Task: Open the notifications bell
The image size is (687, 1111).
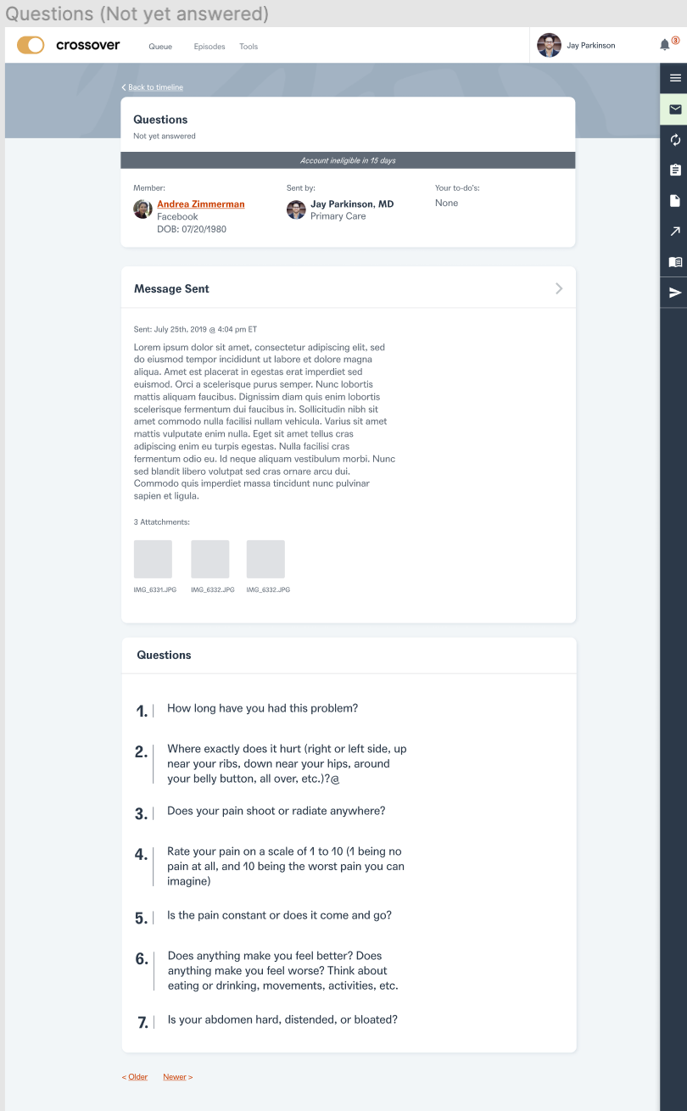Action: coord(665,45)
